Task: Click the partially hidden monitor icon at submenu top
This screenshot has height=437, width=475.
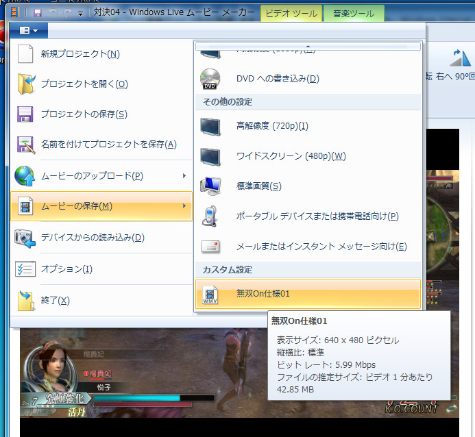Action: [210, 55]
